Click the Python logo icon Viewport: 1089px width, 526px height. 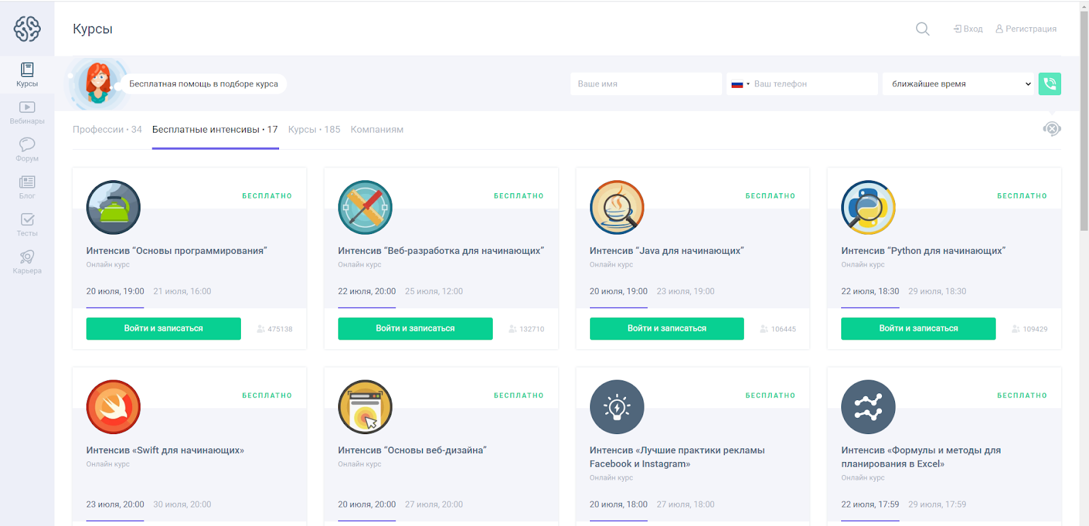[x=868, y=208]
